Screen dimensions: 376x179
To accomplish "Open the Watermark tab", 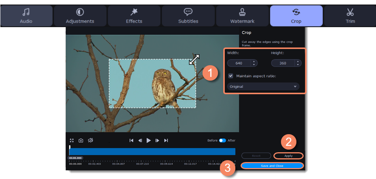I will click(x=242, y=16).
